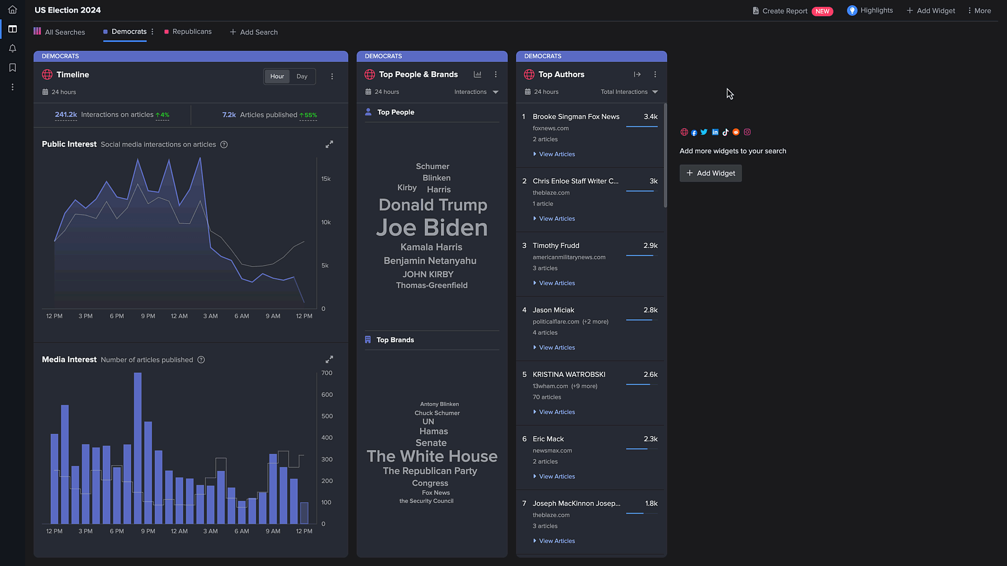Enable the Hour view on Timeline
Screen dimensions: 1007x566
click(x=277, y=77)
